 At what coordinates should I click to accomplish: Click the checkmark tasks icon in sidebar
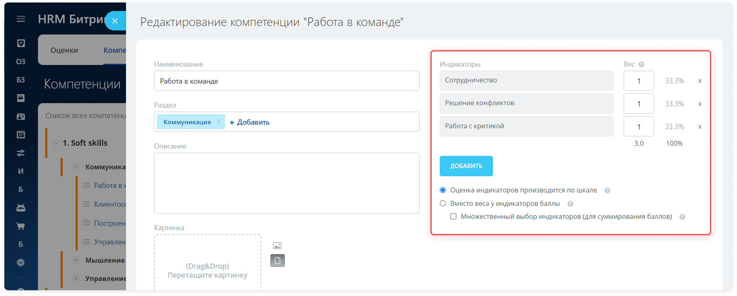21,43
